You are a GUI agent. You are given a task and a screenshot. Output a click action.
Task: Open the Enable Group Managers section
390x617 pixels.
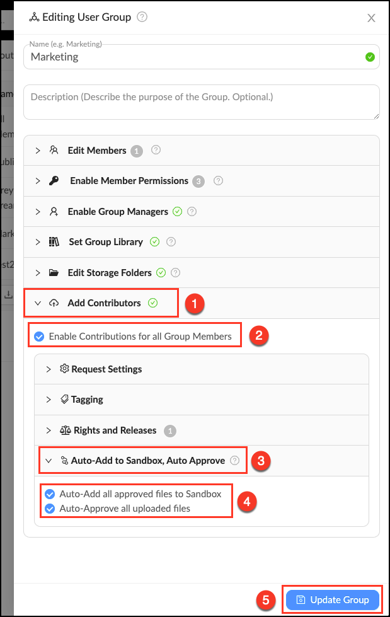[38, 211]
